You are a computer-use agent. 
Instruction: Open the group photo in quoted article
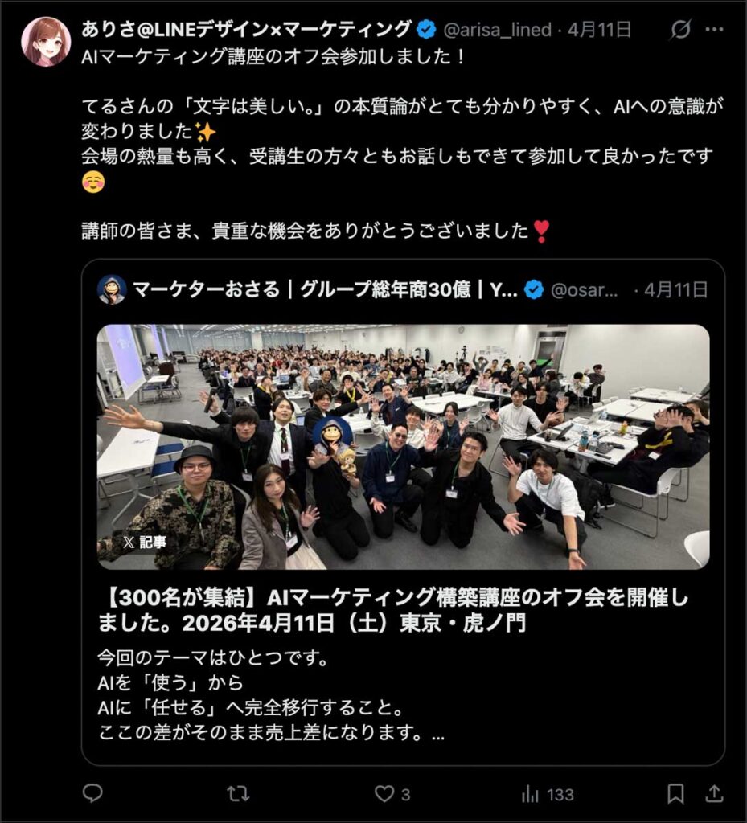403,447
